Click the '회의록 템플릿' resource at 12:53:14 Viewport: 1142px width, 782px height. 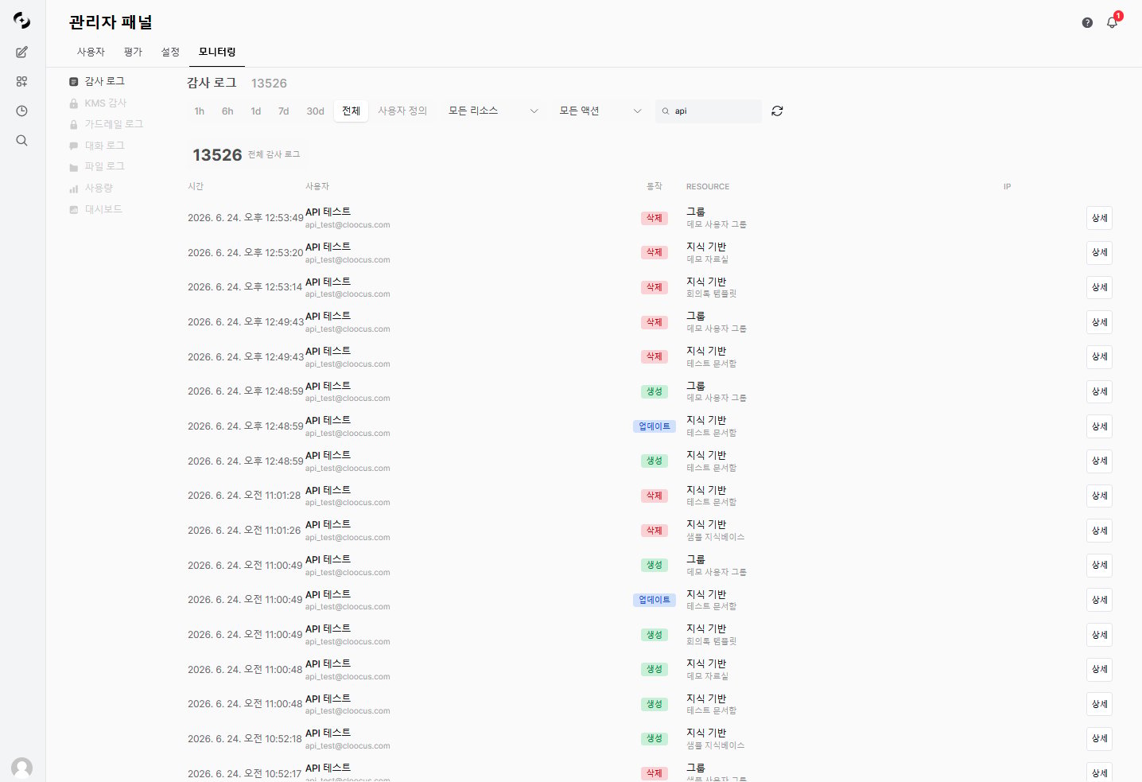712,294
